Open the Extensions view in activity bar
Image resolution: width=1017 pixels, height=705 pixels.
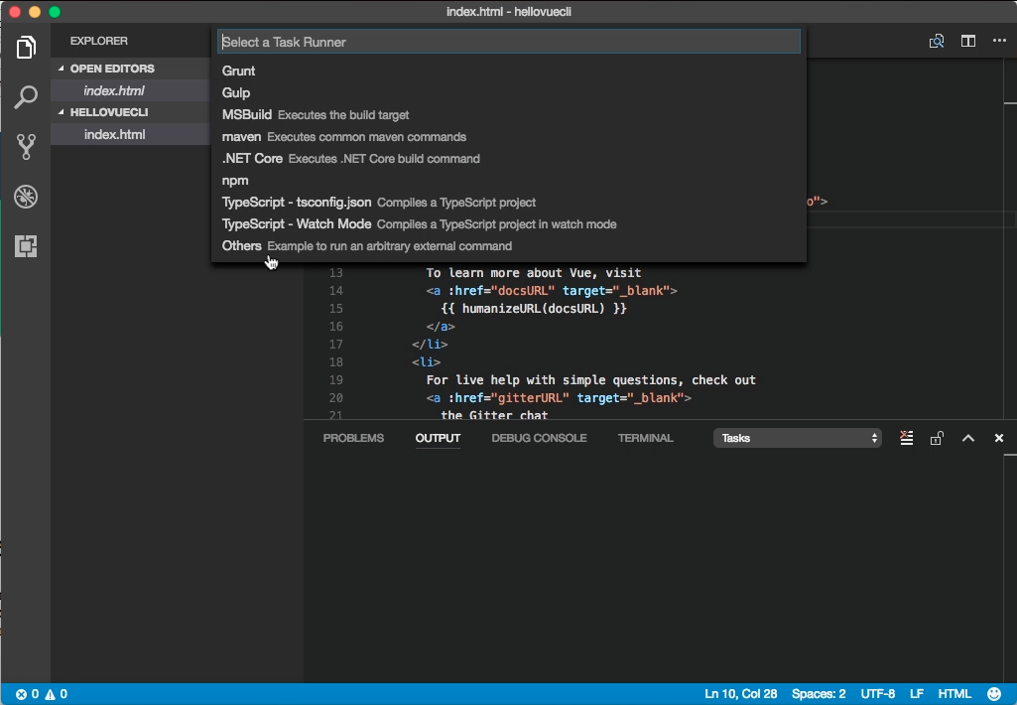(26, 246)
